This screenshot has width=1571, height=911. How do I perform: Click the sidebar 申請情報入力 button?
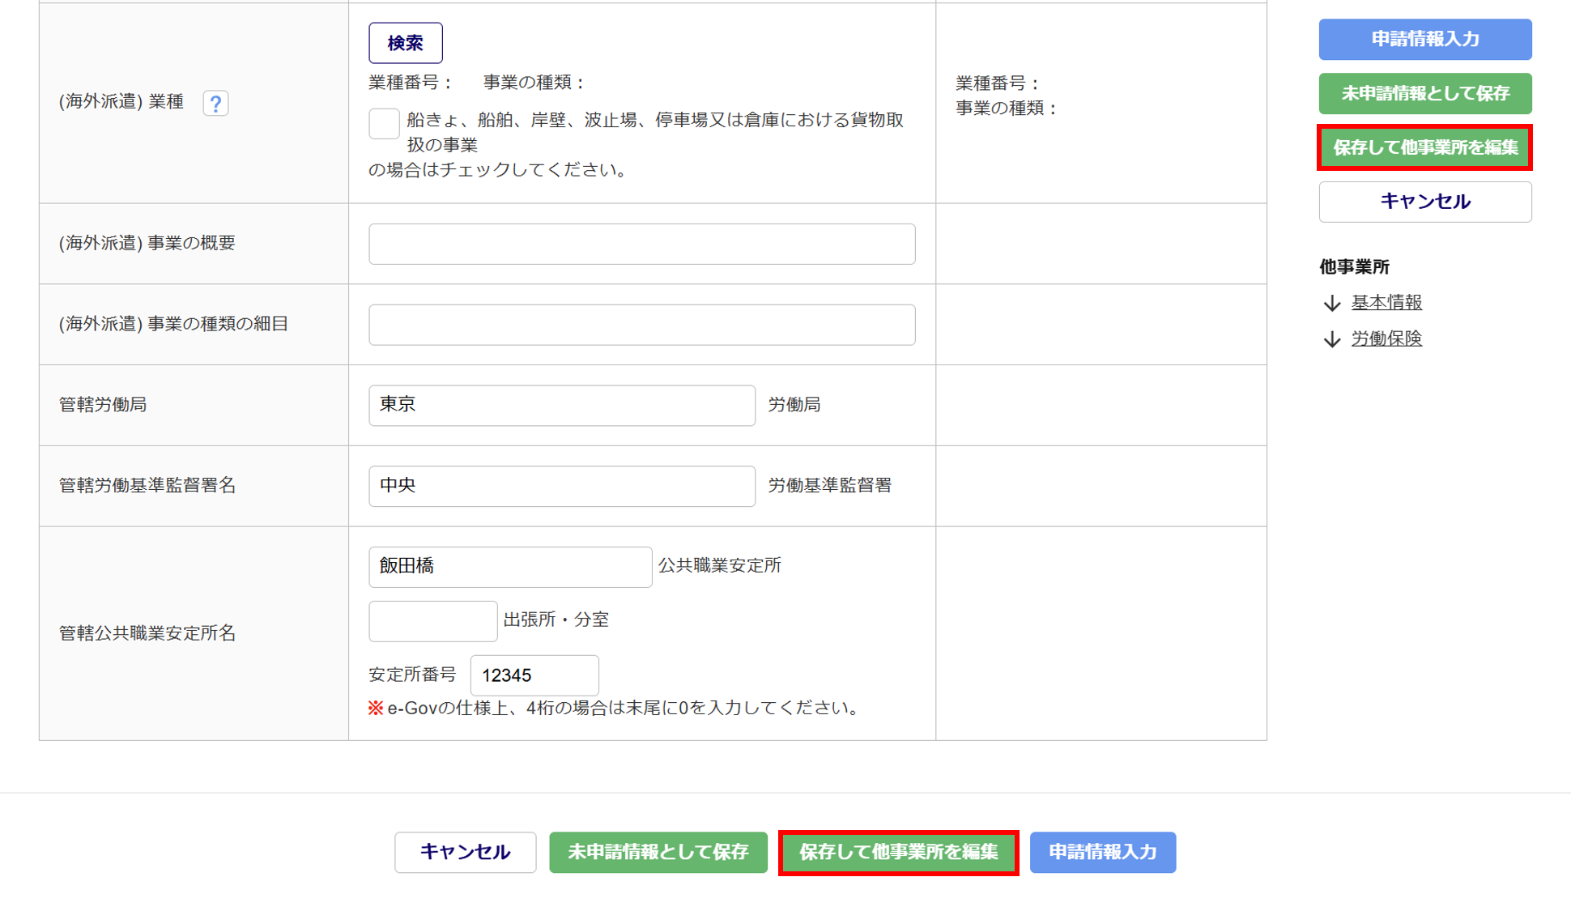click(x=1424, y=39)
